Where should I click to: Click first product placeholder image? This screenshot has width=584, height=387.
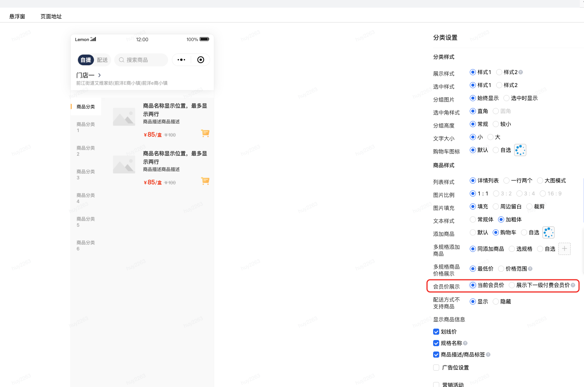click(124, 116)
